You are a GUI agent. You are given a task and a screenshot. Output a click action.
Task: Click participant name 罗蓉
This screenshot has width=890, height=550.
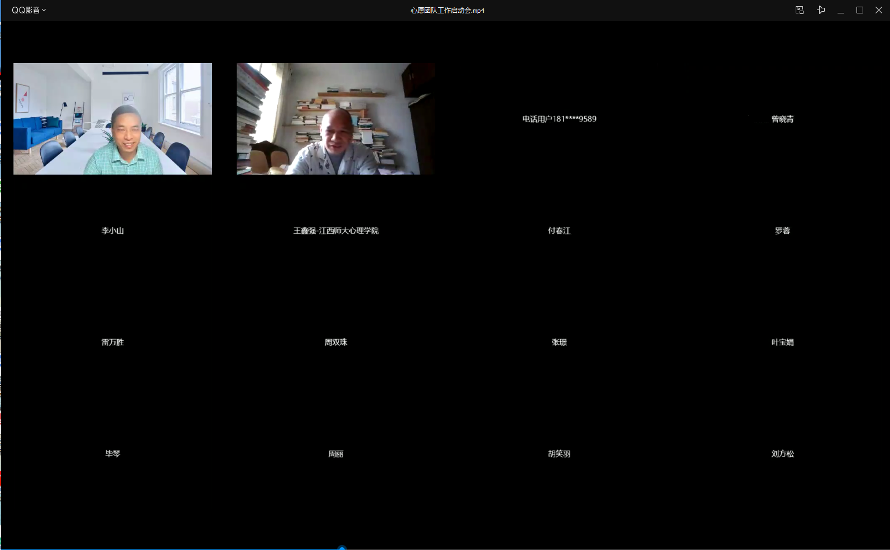782,230
